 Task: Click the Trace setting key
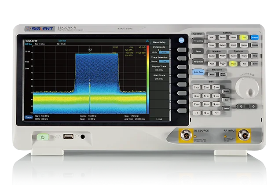212,45
